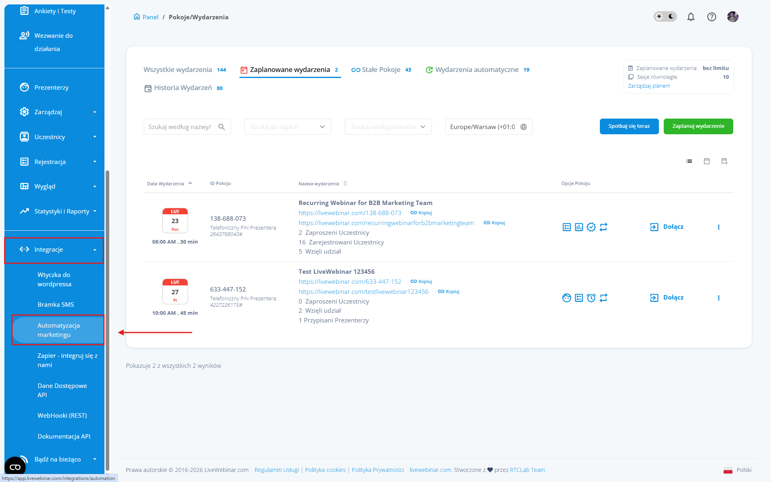This screenshot has height=482, width=771.
Task: Click the help question mark icon
Action: click(x=712, y=17)
